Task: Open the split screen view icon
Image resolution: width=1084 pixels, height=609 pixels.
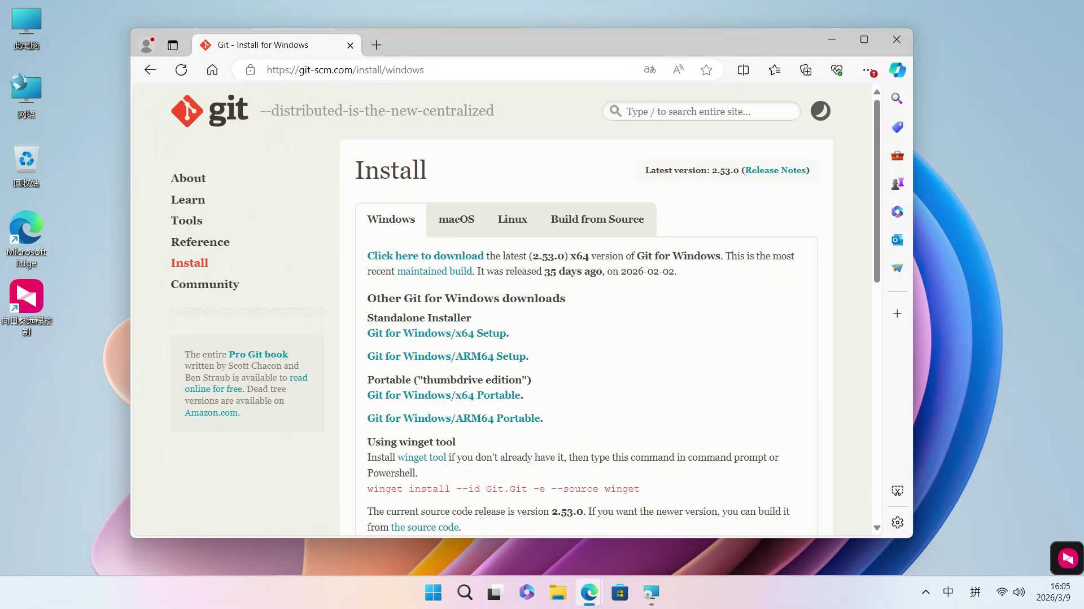Action: coord(743,70)
